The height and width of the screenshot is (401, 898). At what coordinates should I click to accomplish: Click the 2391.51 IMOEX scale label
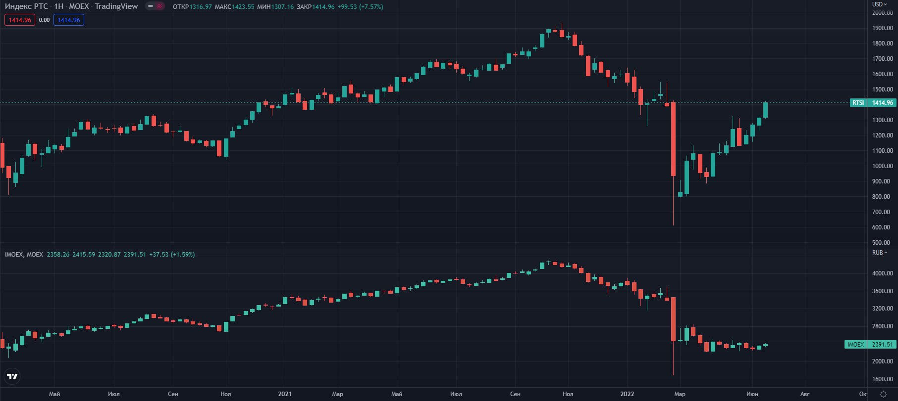[882, 345]
